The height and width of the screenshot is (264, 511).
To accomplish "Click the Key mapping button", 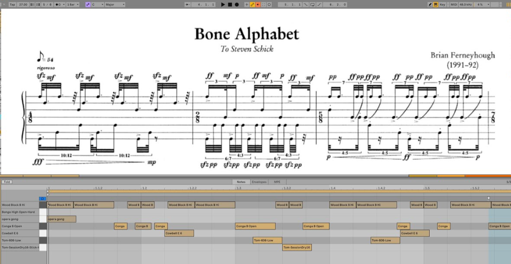I will [442, 4].
